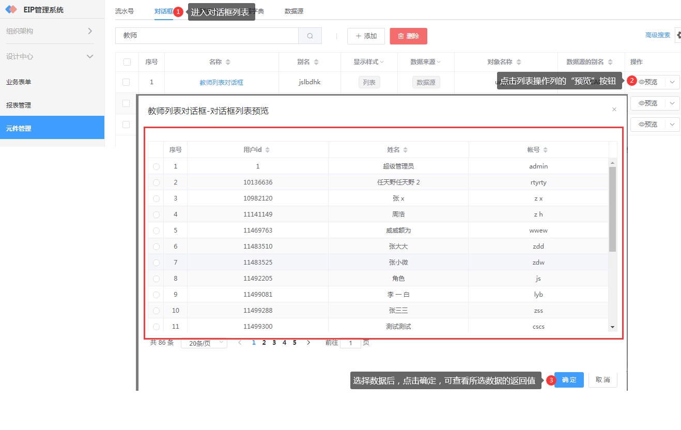Expand the 组织架构 sidebar menu

point(89,31)
